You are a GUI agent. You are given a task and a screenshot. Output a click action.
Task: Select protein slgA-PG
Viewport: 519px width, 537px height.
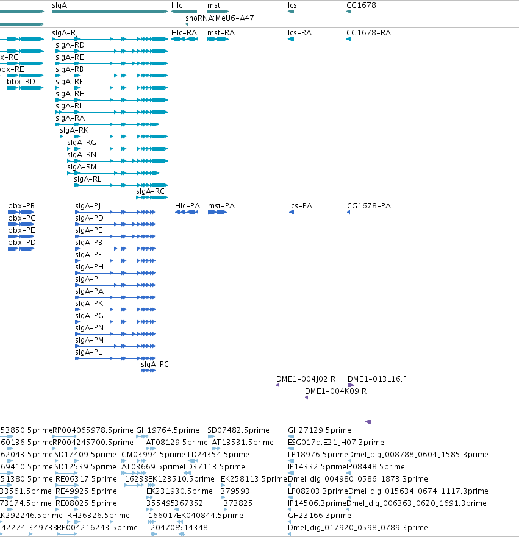(x=115, y=322)
